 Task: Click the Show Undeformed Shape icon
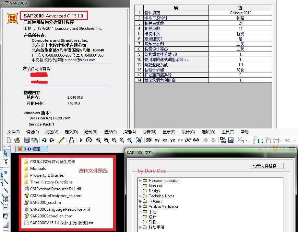pyautogui.click(x=260, y=140)
